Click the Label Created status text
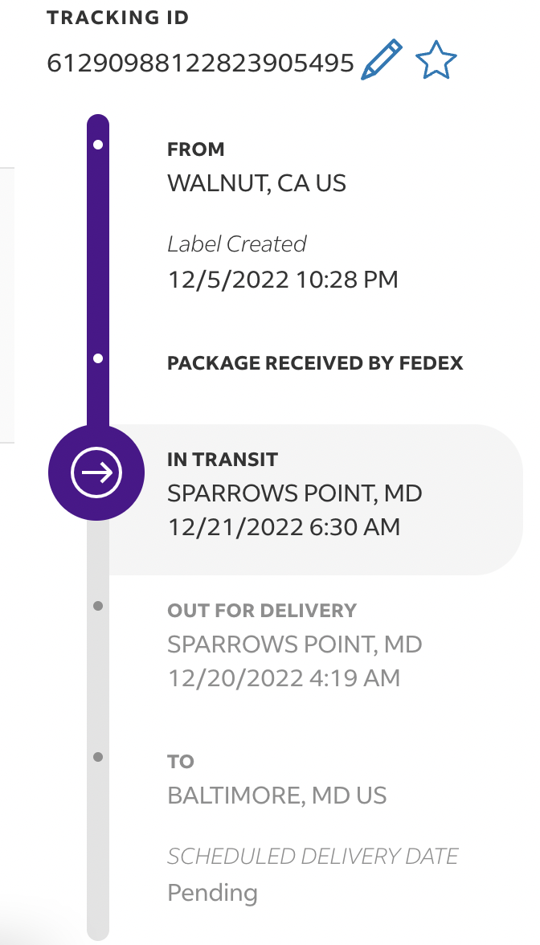540x945 pixels. [x=236, y=243]
